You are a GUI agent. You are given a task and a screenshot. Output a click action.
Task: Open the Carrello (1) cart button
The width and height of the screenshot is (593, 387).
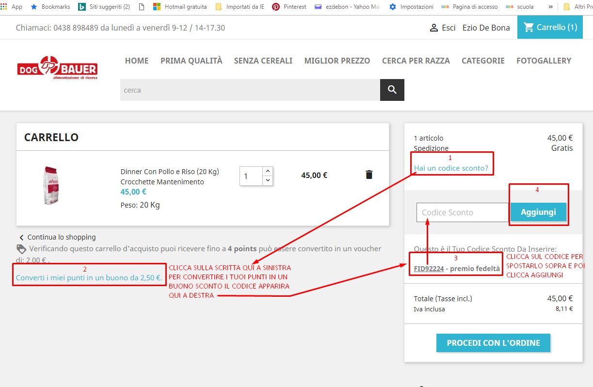(550, 27)
